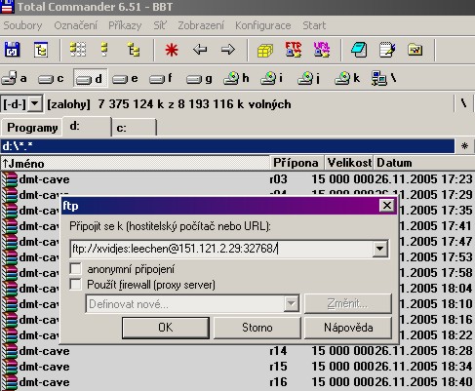475x391 pixels.
Task: Click the d:\*.* path bar
Action: [x=227, y=146]
